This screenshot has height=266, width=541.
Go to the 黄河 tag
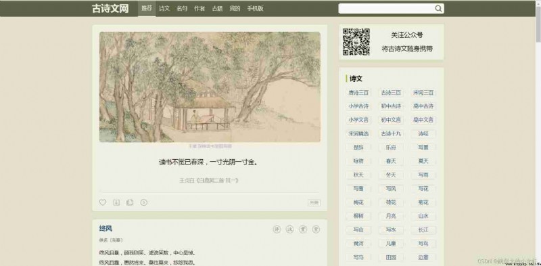point(358,244)
